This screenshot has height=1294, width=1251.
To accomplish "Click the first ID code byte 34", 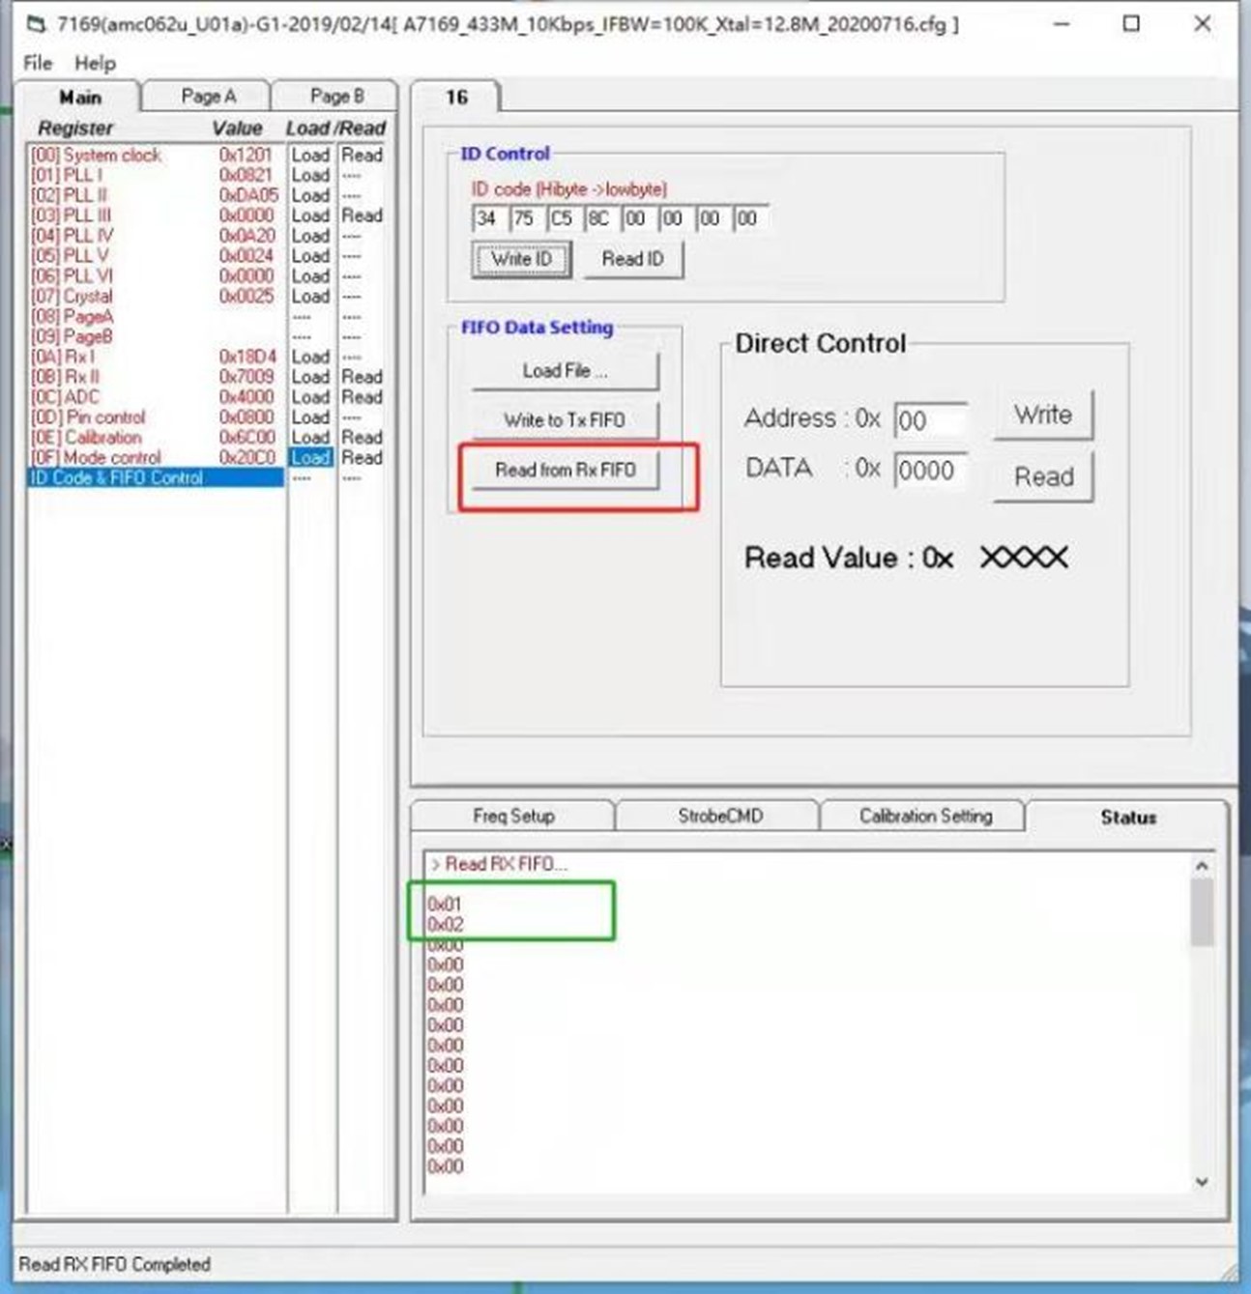I will tap(489, 218).
